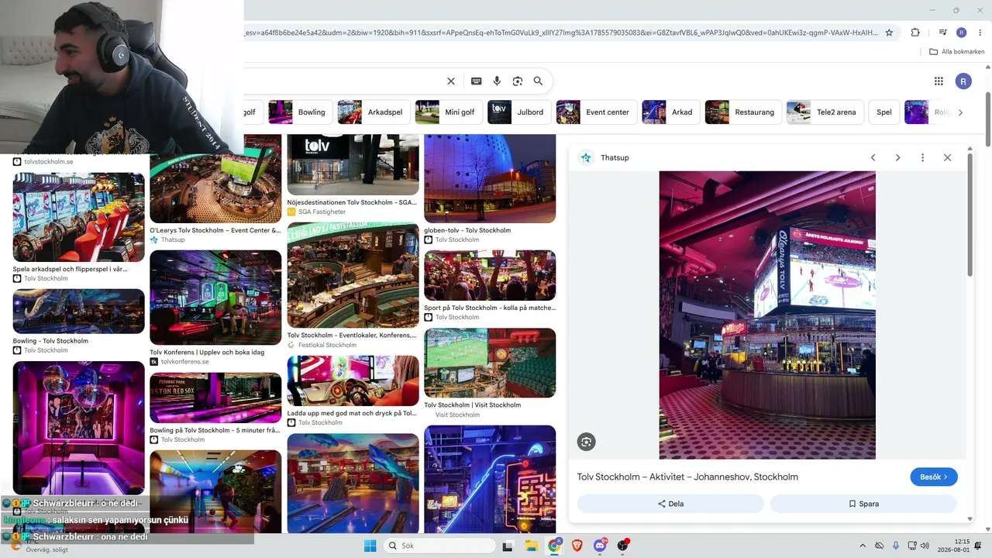
Task: Select the Restaurang filter chip
Action: click(743, 112)
